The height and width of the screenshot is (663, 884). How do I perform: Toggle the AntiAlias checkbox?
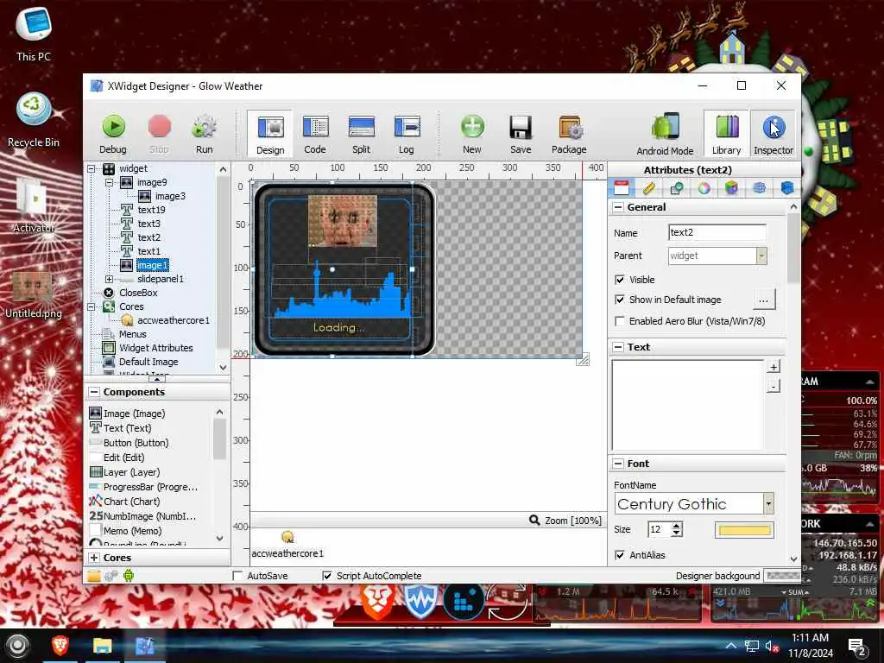620,555
